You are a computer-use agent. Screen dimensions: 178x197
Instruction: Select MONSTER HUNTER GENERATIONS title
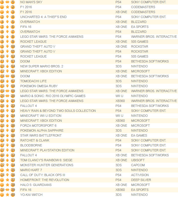pyautogui.click(x=47, y=165)
